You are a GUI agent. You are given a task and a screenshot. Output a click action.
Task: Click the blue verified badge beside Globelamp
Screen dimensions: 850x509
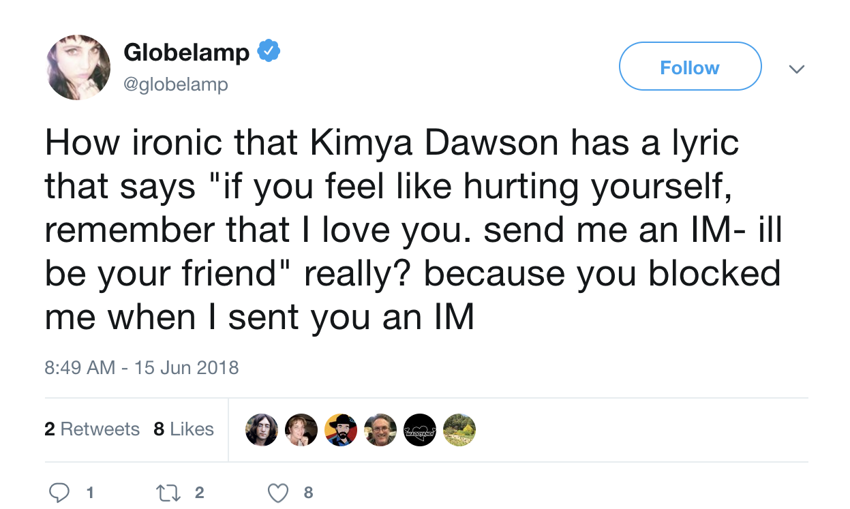[269, 51]
